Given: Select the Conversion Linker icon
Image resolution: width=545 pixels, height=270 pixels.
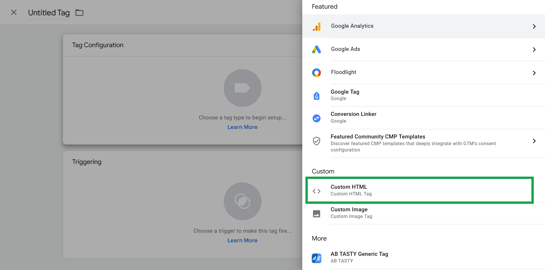Looking at the screenshot, I should click(x=317, y=118).
